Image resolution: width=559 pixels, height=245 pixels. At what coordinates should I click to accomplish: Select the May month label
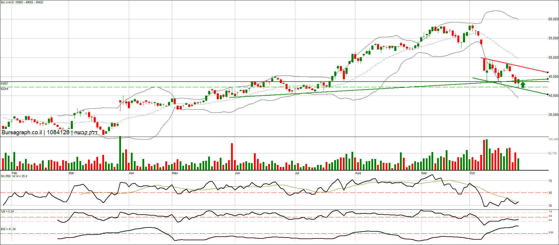175,173
